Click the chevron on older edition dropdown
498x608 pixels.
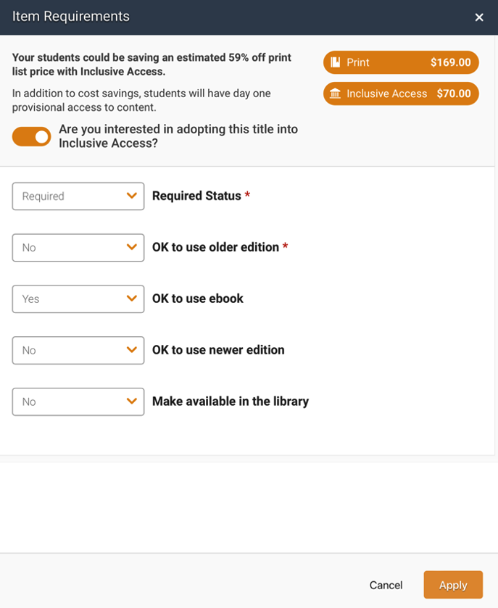click(131, 247)
